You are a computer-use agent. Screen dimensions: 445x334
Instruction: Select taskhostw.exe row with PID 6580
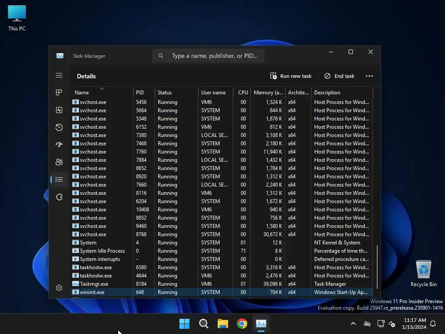point(222,267)
